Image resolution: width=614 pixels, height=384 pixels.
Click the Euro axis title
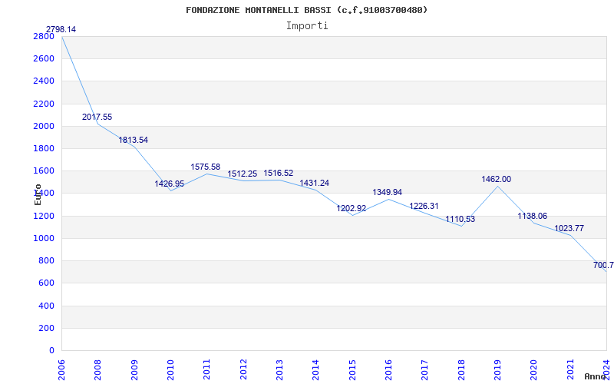click(38, 194)
